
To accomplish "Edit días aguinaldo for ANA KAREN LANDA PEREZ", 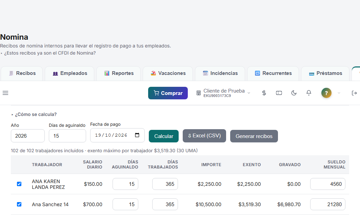I will coord(125,184).
